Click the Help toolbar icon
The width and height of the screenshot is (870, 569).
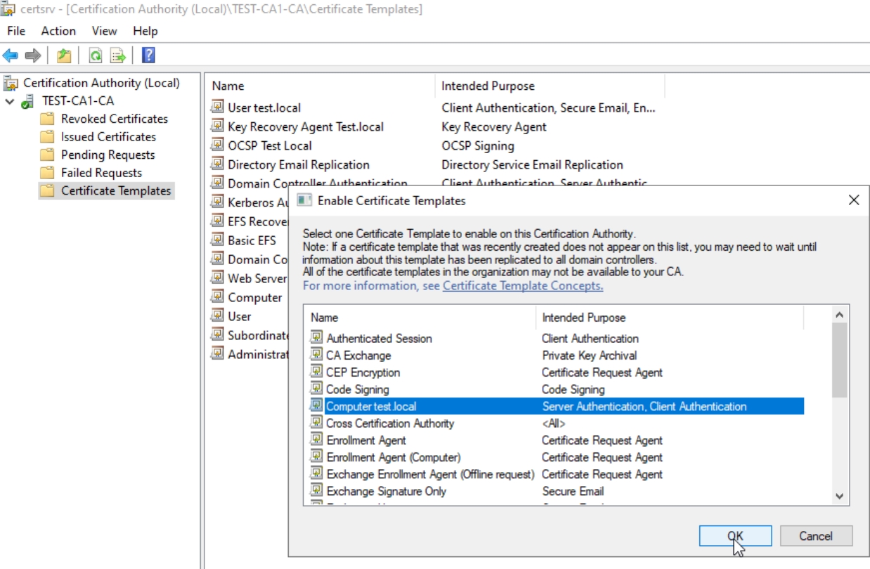[x=148, y=55]
